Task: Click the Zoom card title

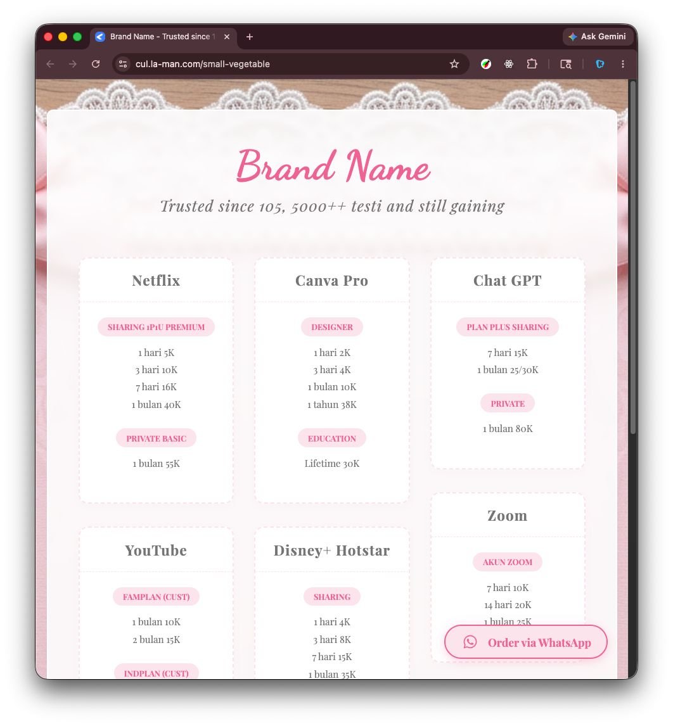Action: tap(507, 515)
